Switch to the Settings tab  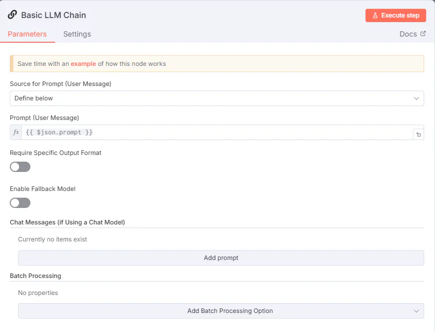[x=77, y=34]
